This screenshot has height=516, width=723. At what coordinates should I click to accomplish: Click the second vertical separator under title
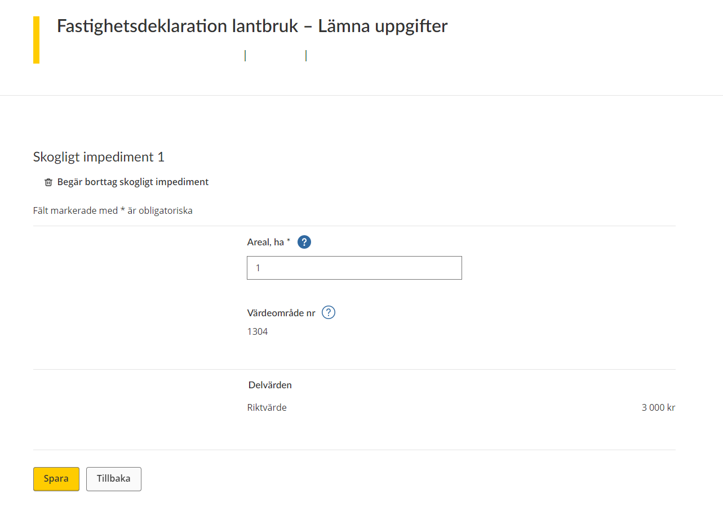pos(306,56)
